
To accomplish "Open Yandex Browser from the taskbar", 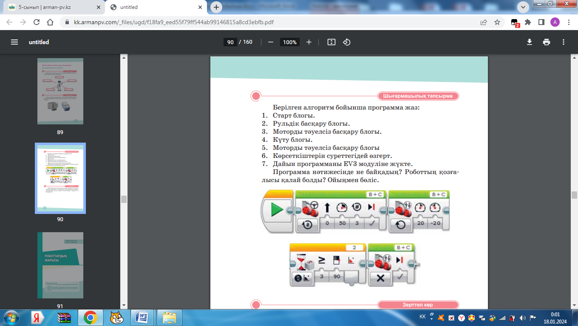I will click(38, 318).
